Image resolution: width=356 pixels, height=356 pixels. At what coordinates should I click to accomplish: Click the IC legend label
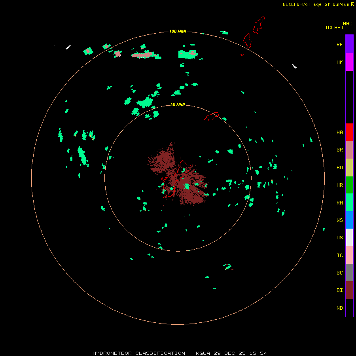point(339,256)
